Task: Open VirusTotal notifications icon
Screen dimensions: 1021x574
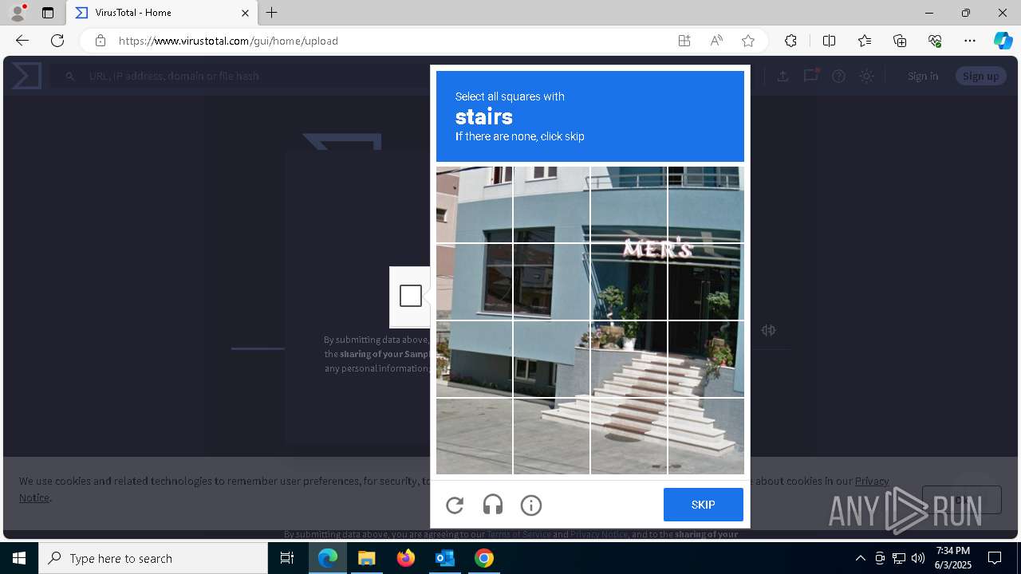Action: [811, 76]
